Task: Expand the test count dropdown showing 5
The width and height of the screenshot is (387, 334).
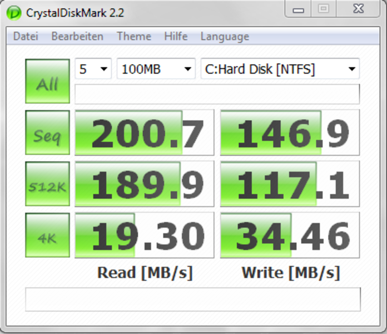Action: coord(93,68)
